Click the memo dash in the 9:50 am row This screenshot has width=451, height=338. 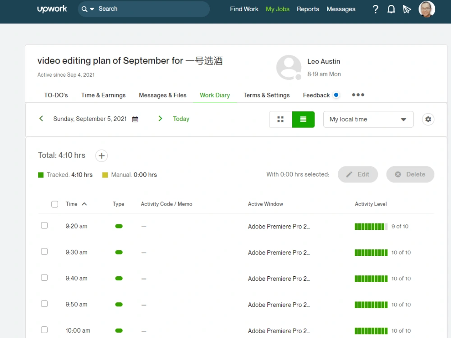coord(144,305)
